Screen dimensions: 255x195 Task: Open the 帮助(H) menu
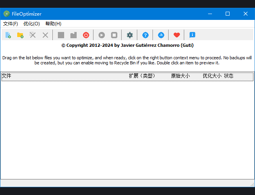pyautogui.click(x=53, y=24)
